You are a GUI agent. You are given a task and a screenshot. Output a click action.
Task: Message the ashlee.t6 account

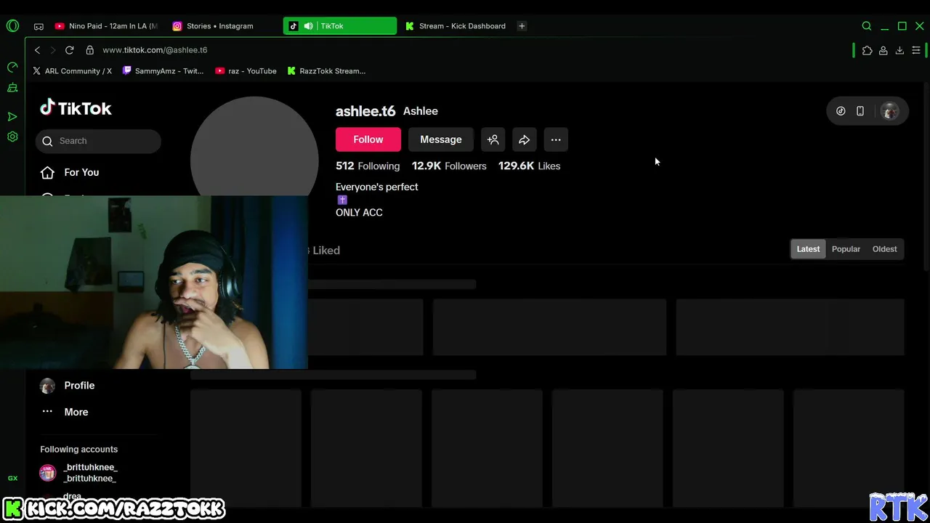tap(441, 139)
